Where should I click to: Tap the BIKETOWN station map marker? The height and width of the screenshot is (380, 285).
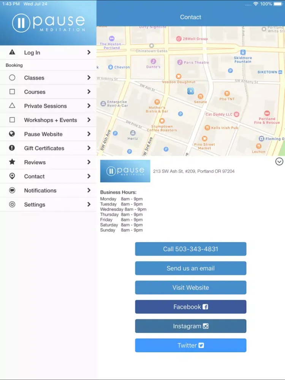[x=280, y=72]
